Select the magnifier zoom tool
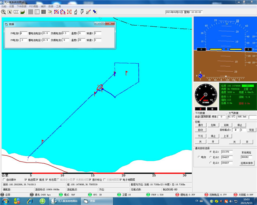Image resolution: width=257 pixels, height=205 pixels. tap(3, 12)
